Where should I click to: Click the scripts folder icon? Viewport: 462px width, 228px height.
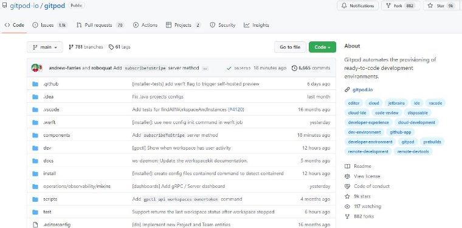tap(35, 199)
